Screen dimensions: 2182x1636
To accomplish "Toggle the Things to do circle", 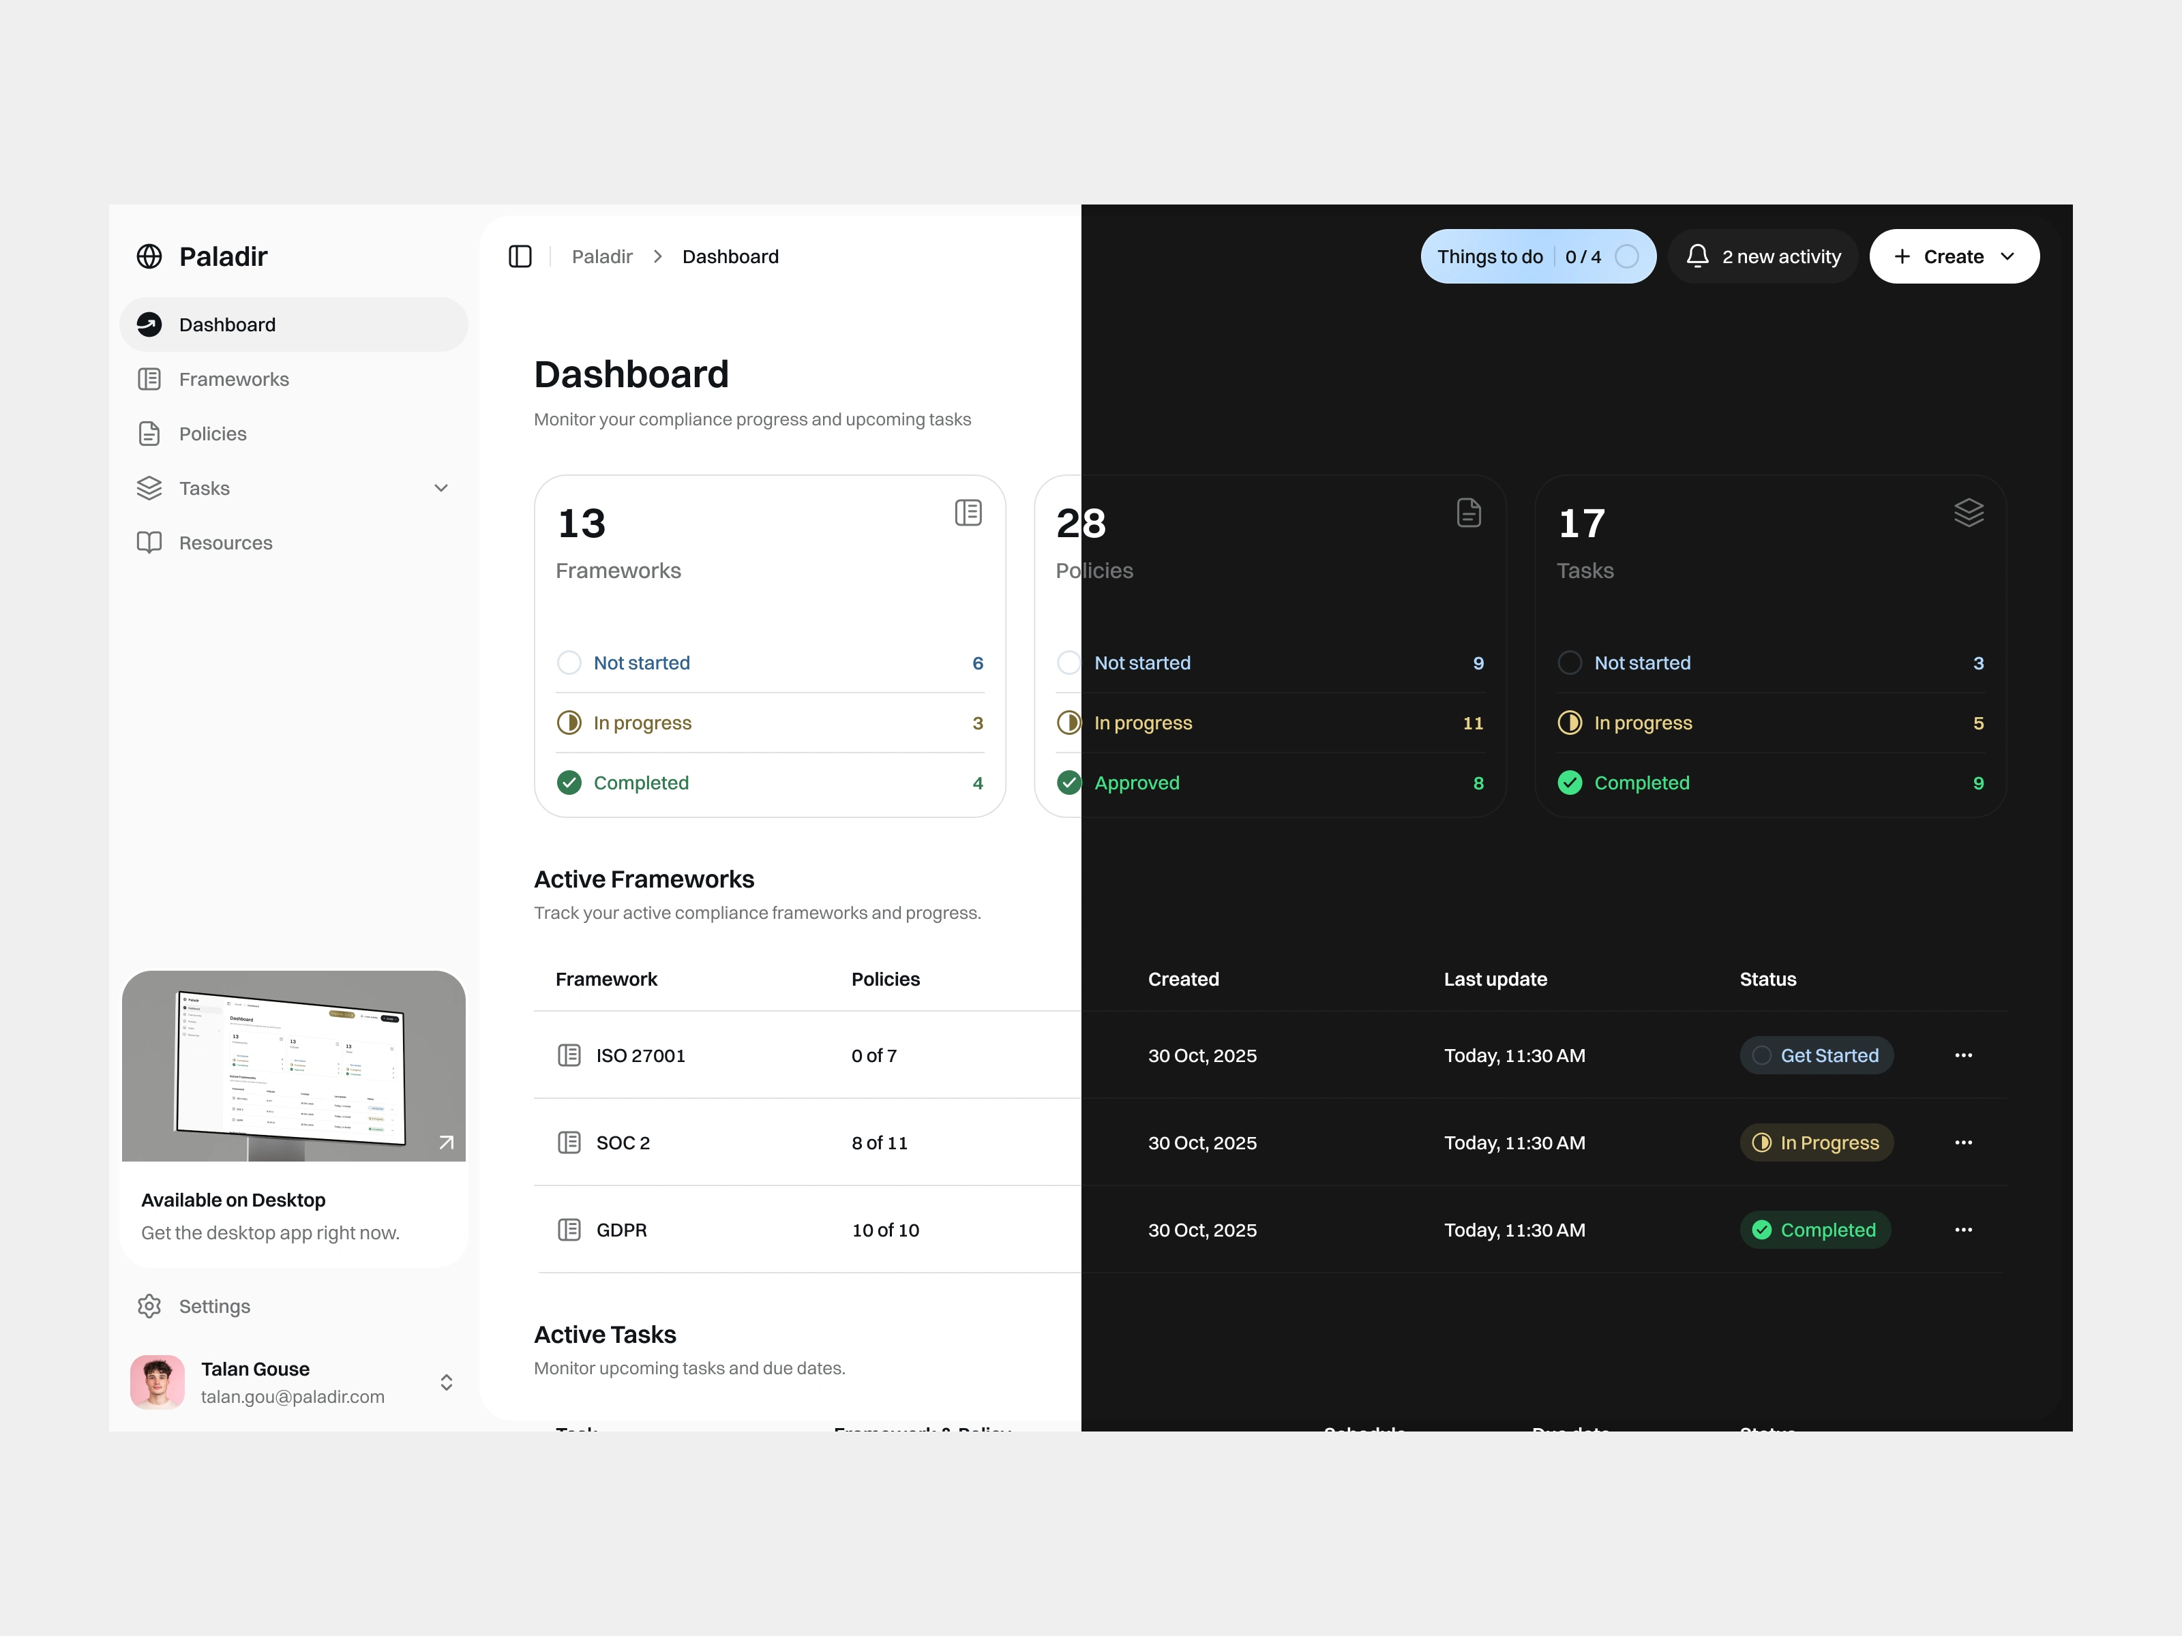I will pos(1627,256).
